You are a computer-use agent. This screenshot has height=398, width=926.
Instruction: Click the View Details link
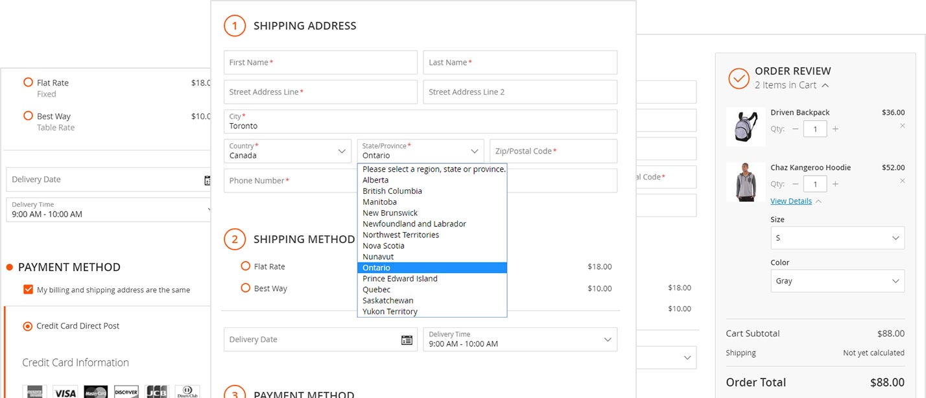(790, 201)
